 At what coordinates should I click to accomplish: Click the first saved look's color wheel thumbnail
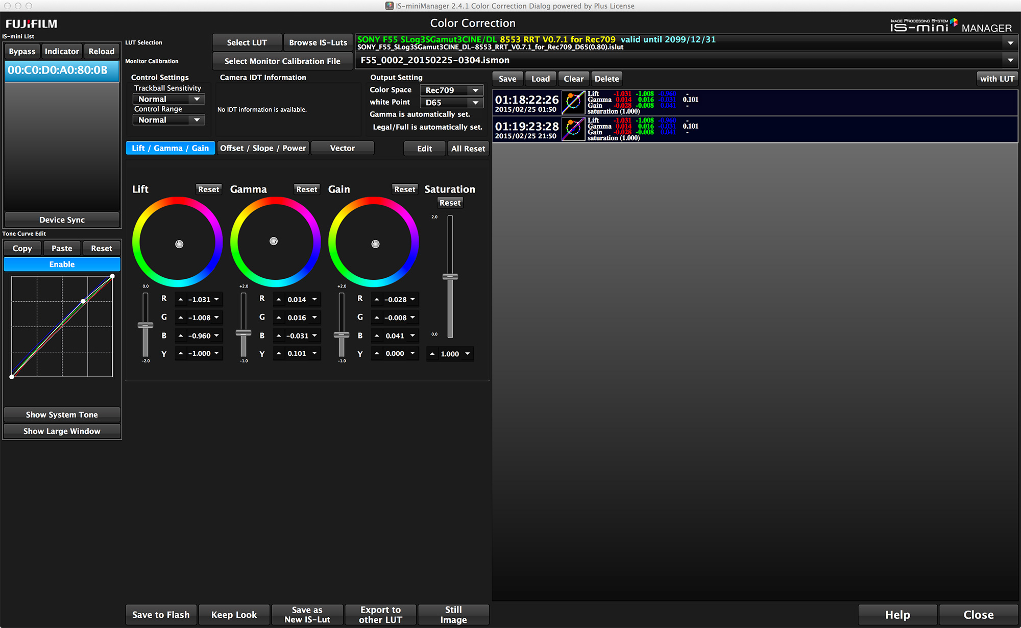[573, 102]
